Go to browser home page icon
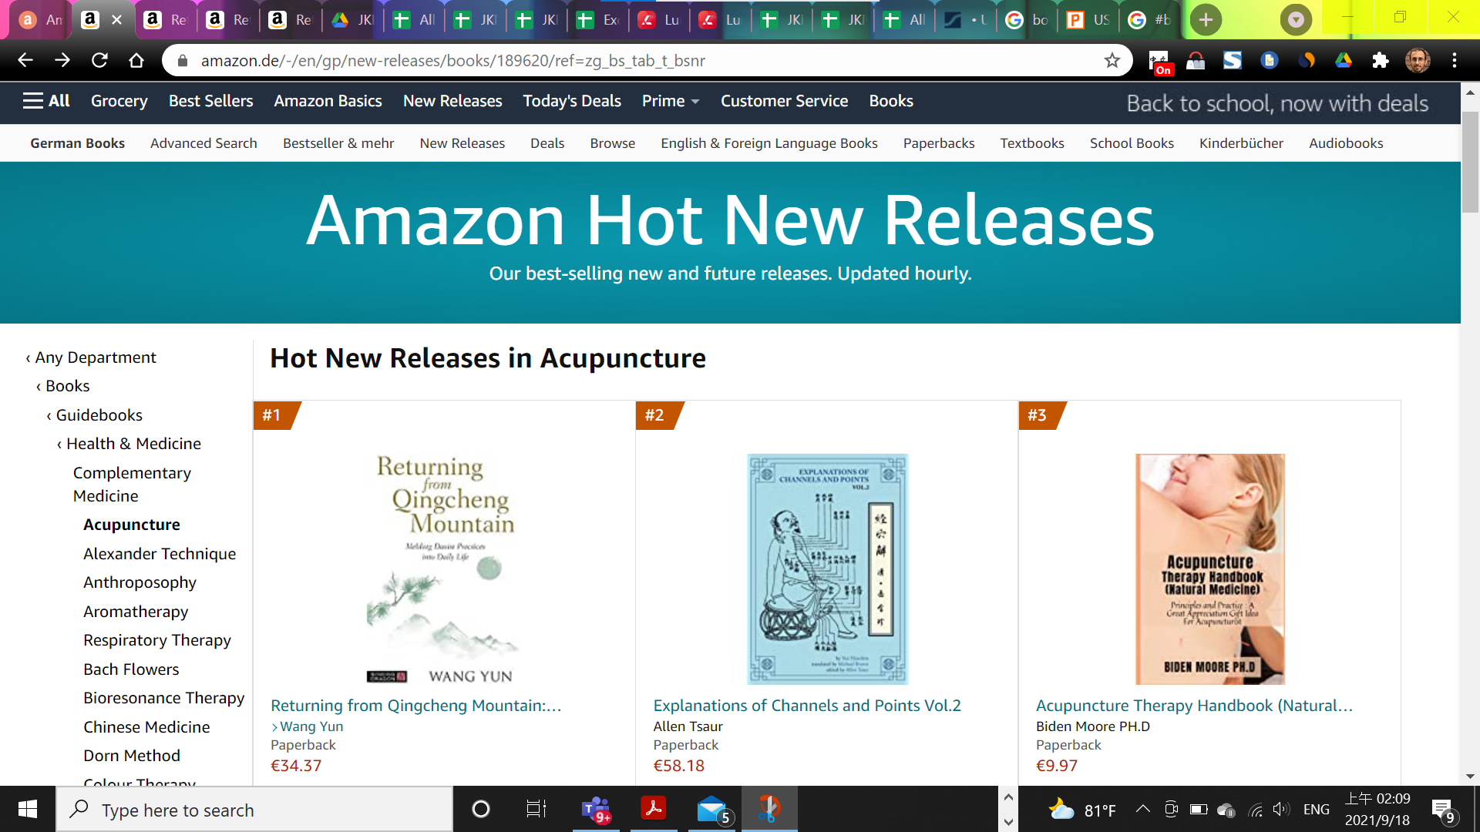Screen dimensions: 1480x832 tap(136, 60)
